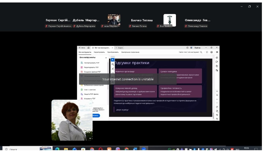The image size is (263, 151).
Task: Select the Мартин video thumbnail
Action: pyautogui.click(x=114, y=20)
